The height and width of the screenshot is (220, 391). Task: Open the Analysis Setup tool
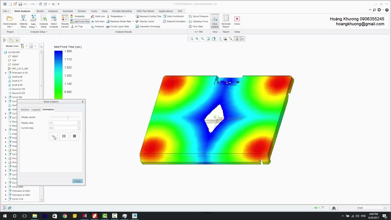coord(43,21)
